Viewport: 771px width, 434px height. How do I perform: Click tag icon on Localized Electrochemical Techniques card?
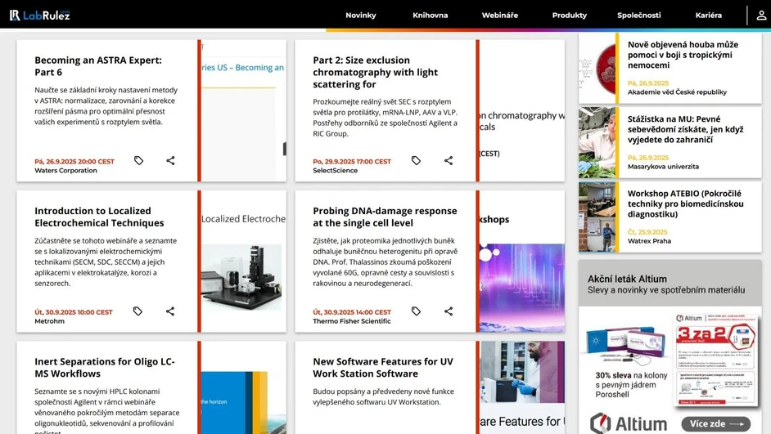138,311
